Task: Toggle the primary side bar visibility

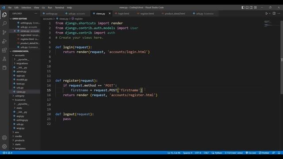Action: [x=243, y=8]
